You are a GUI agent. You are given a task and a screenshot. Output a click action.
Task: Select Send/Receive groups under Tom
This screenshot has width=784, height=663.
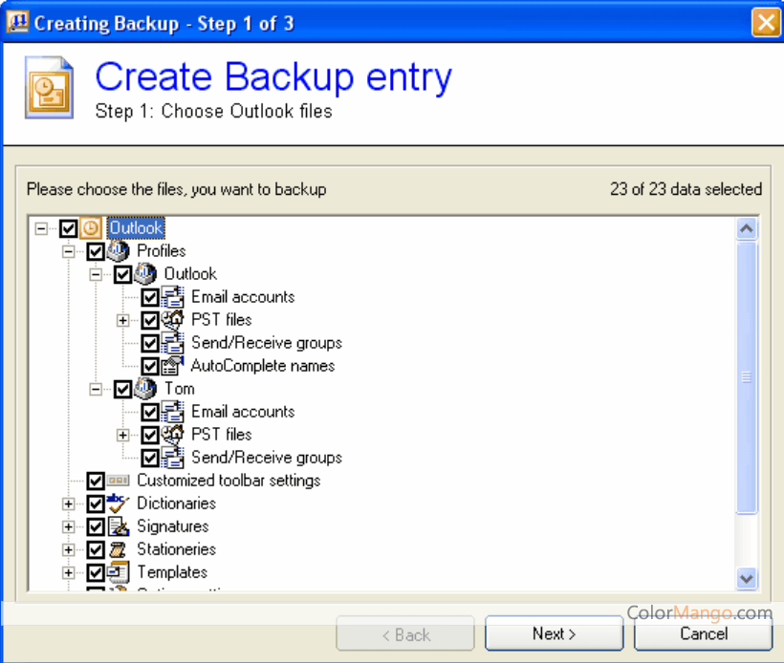tap(266, 458)
